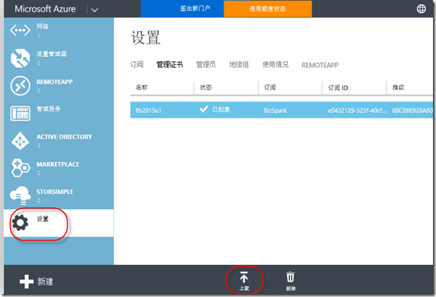Switch to the 管理员 tab
436x297 pixels.
coord(205,65)
